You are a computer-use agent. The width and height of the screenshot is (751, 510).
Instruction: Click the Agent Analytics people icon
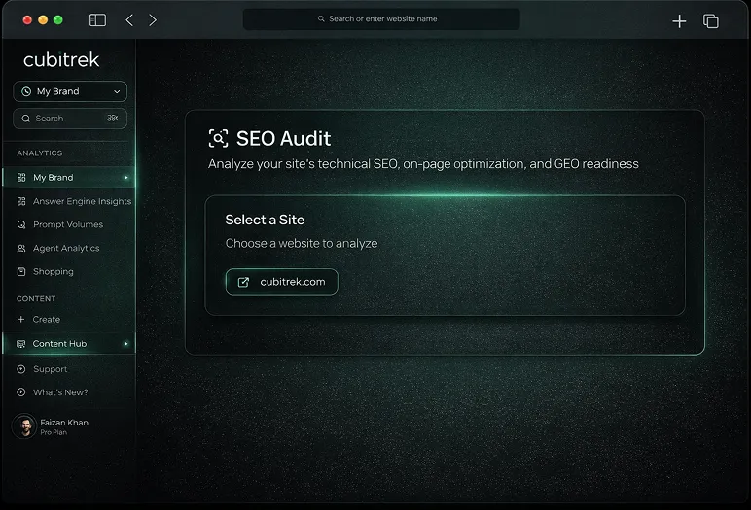point(22,248)
